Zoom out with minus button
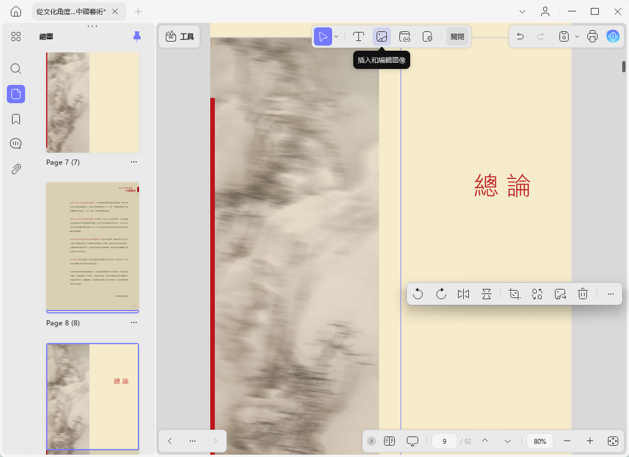This screenshot has height=457, width=629. (x=567, y=441)
